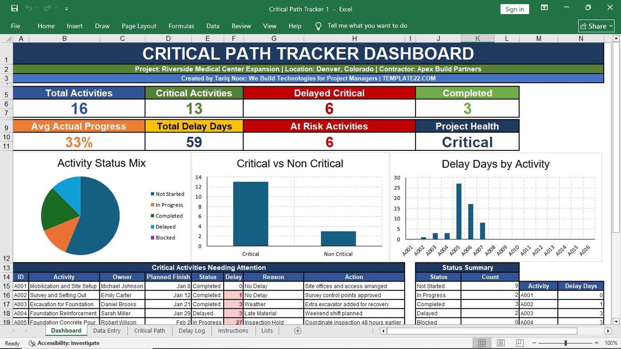Click the Not Started legend entry
Viewport: 621px width, 349px height.
pos(167,194)
